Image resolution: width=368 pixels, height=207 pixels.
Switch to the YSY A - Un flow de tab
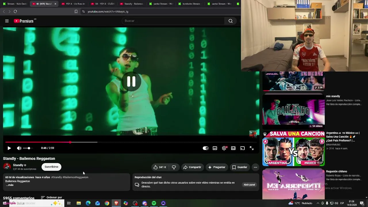[74, 4]
